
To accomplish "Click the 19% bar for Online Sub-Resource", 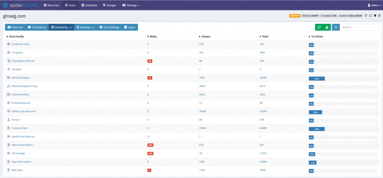I will point(315,112).
